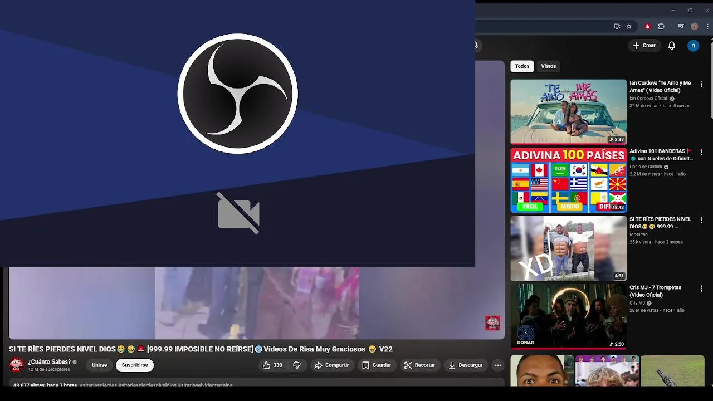Open the middle Shorts thumbnail
This screenshot has width=713, height=401.
point(607,371)
